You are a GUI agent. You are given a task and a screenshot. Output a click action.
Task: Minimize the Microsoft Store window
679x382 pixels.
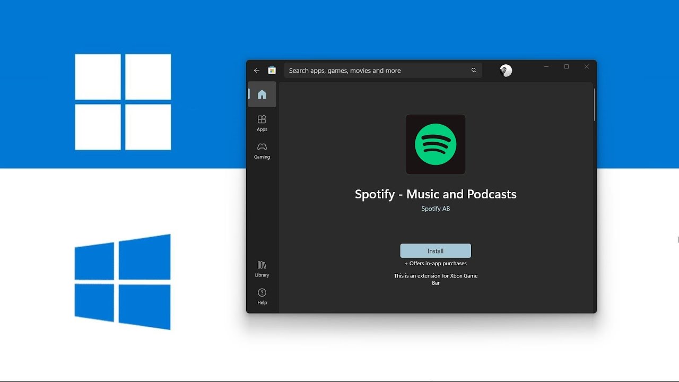coord(546,67)
